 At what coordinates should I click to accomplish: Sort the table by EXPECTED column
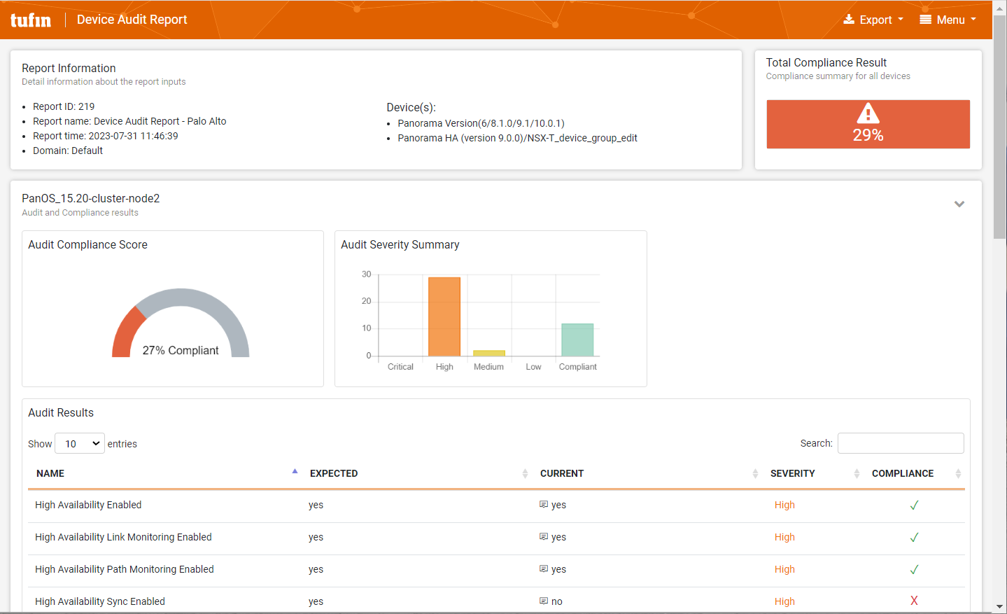(x=417, y=473)
